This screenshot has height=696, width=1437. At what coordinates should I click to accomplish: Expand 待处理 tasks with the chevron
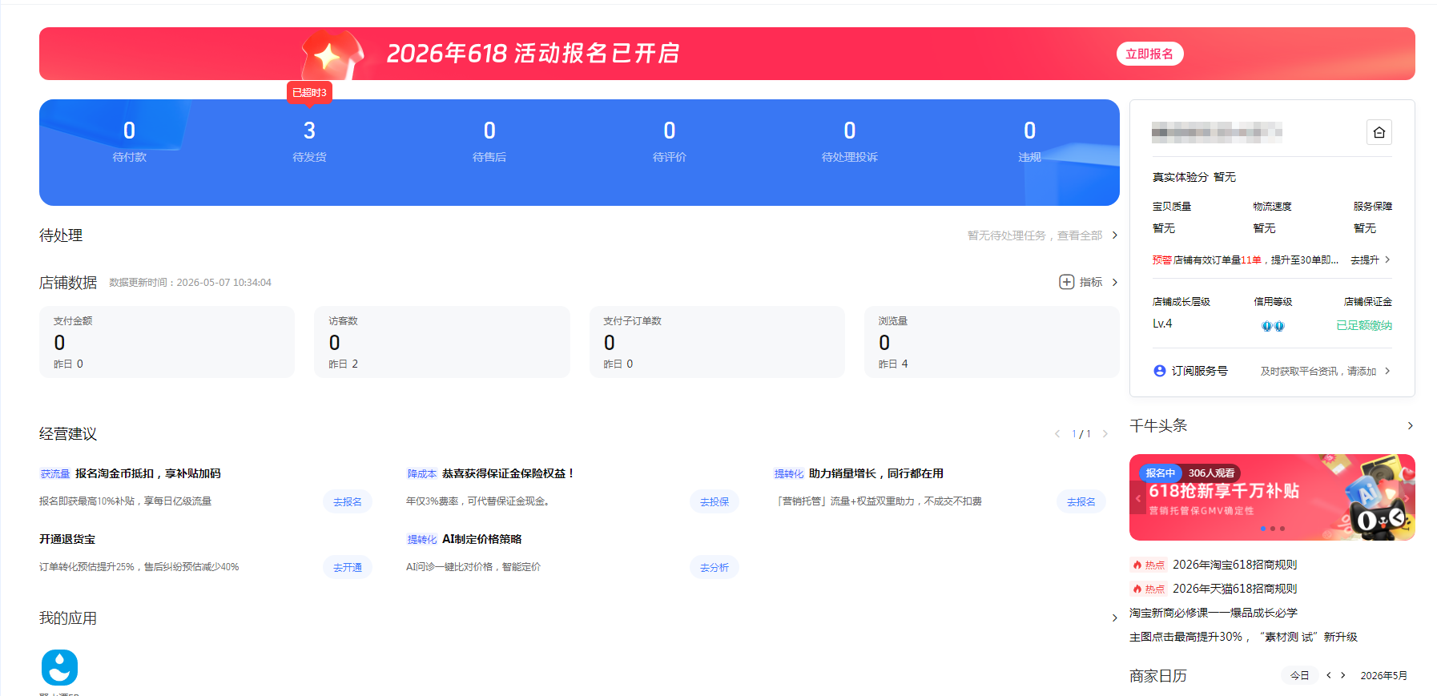click(1114, 235)
